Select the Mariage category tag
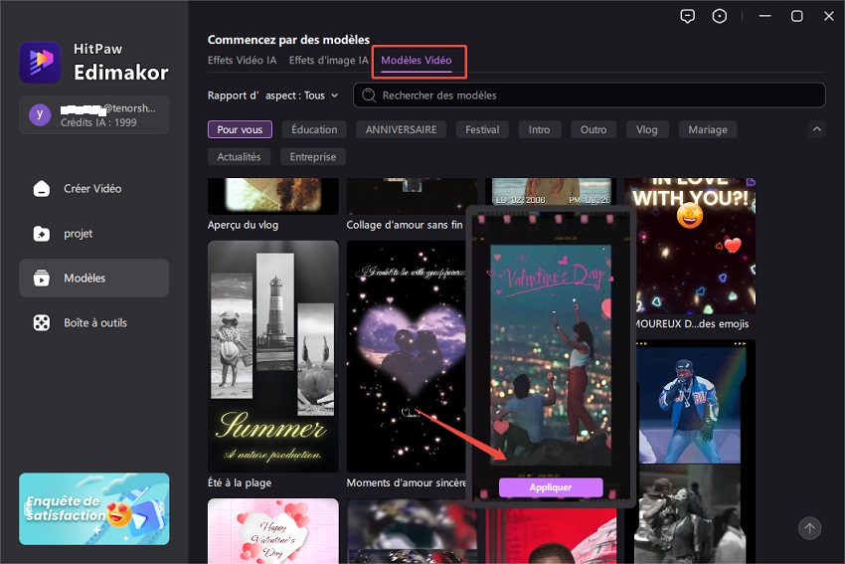Screen dimensions: 845x564 (x=708, y=129)
